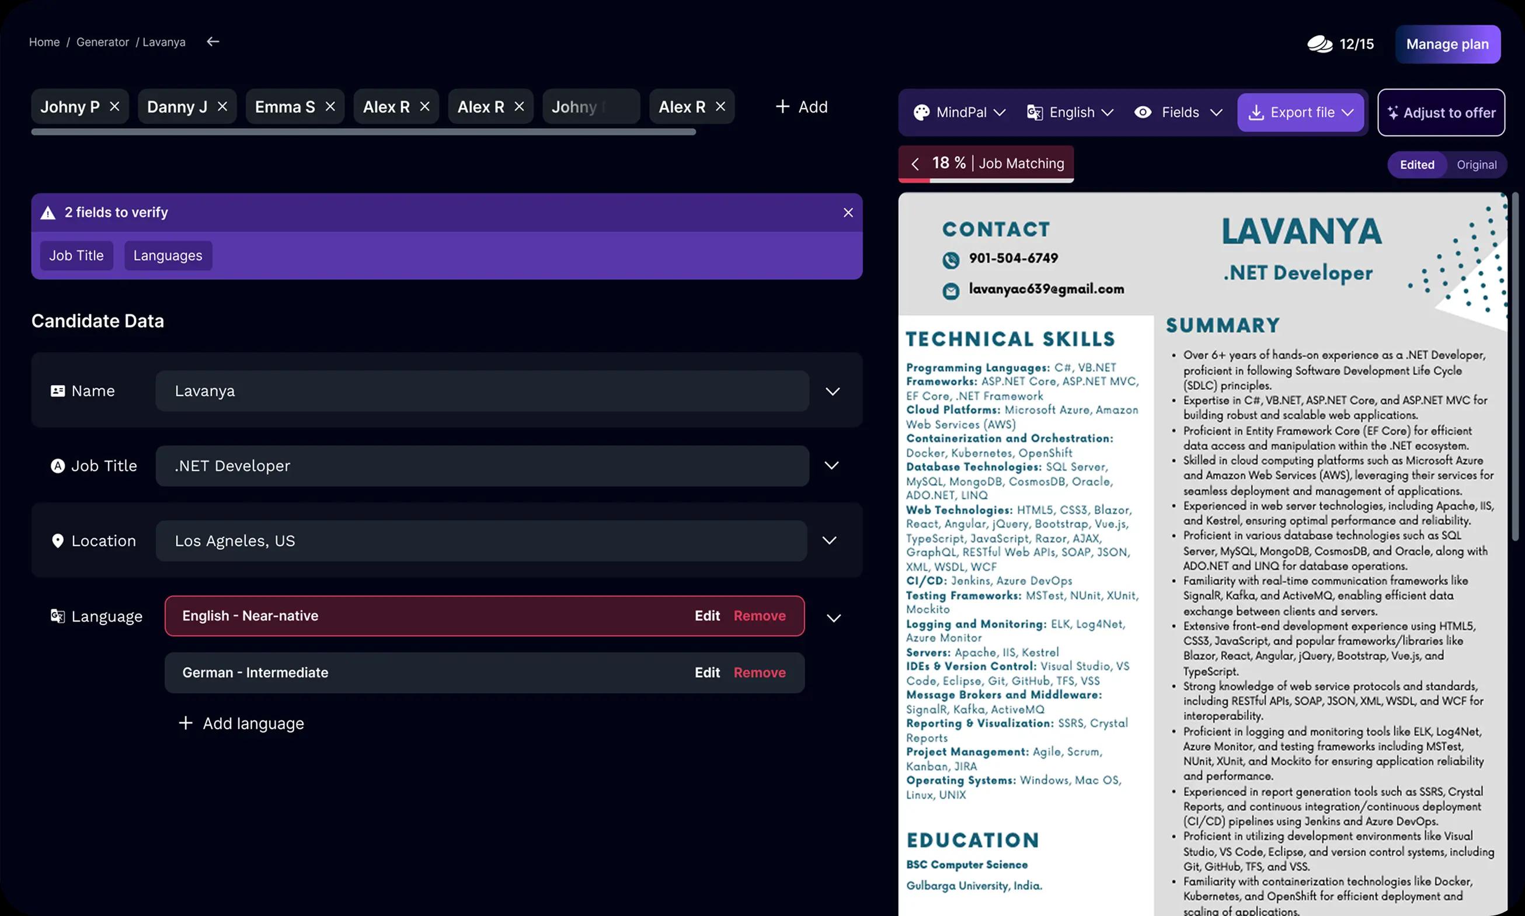This screenshot has width=1525, height=916.
Task: Switch preview to Original version
Action: (1477, 165)
